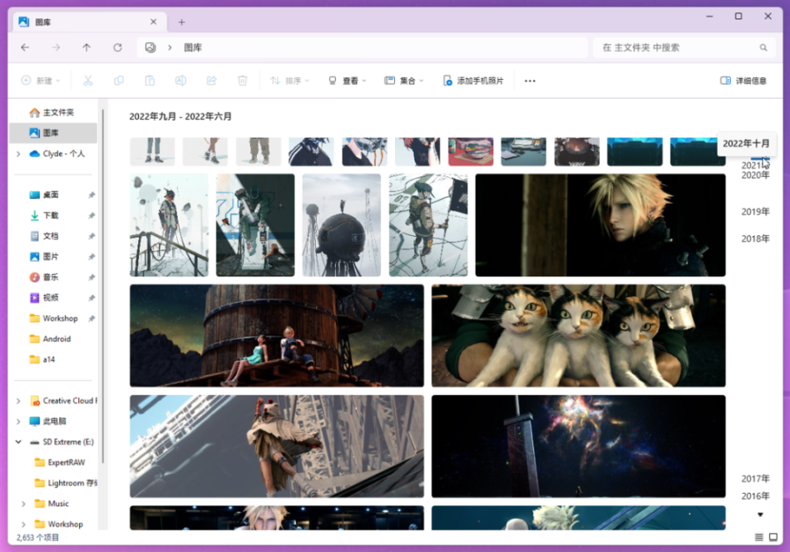790x552 pixels.
Task: Click the search icon in the search box
Action: tap(764, 48)
